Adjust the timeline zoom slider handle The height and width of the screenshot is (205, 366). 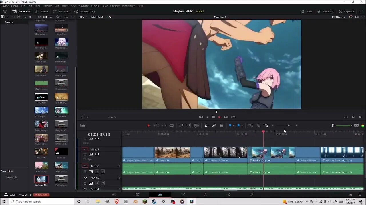289,126
